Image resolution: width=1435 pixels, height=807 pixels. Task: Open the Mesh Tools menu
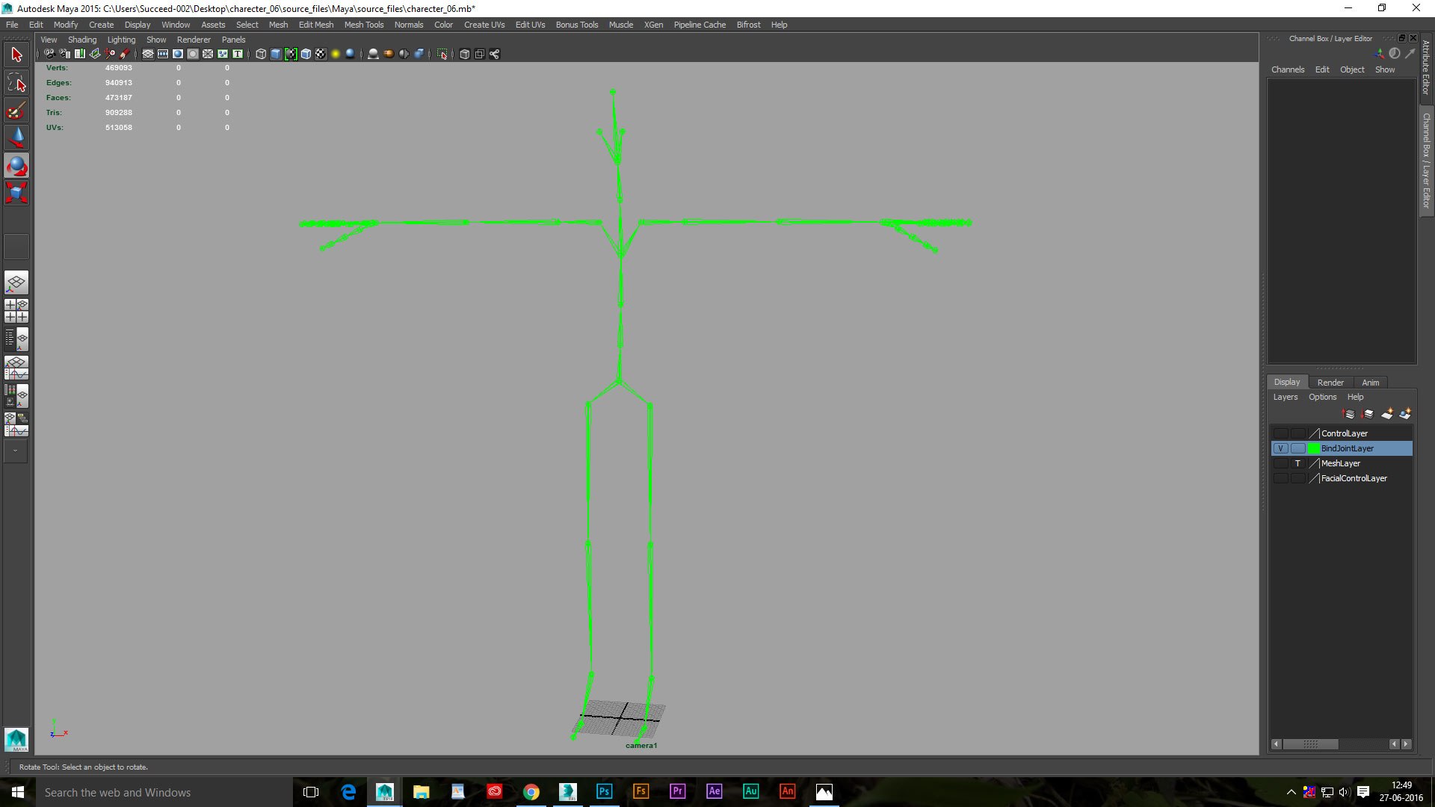tap(364, 25)
